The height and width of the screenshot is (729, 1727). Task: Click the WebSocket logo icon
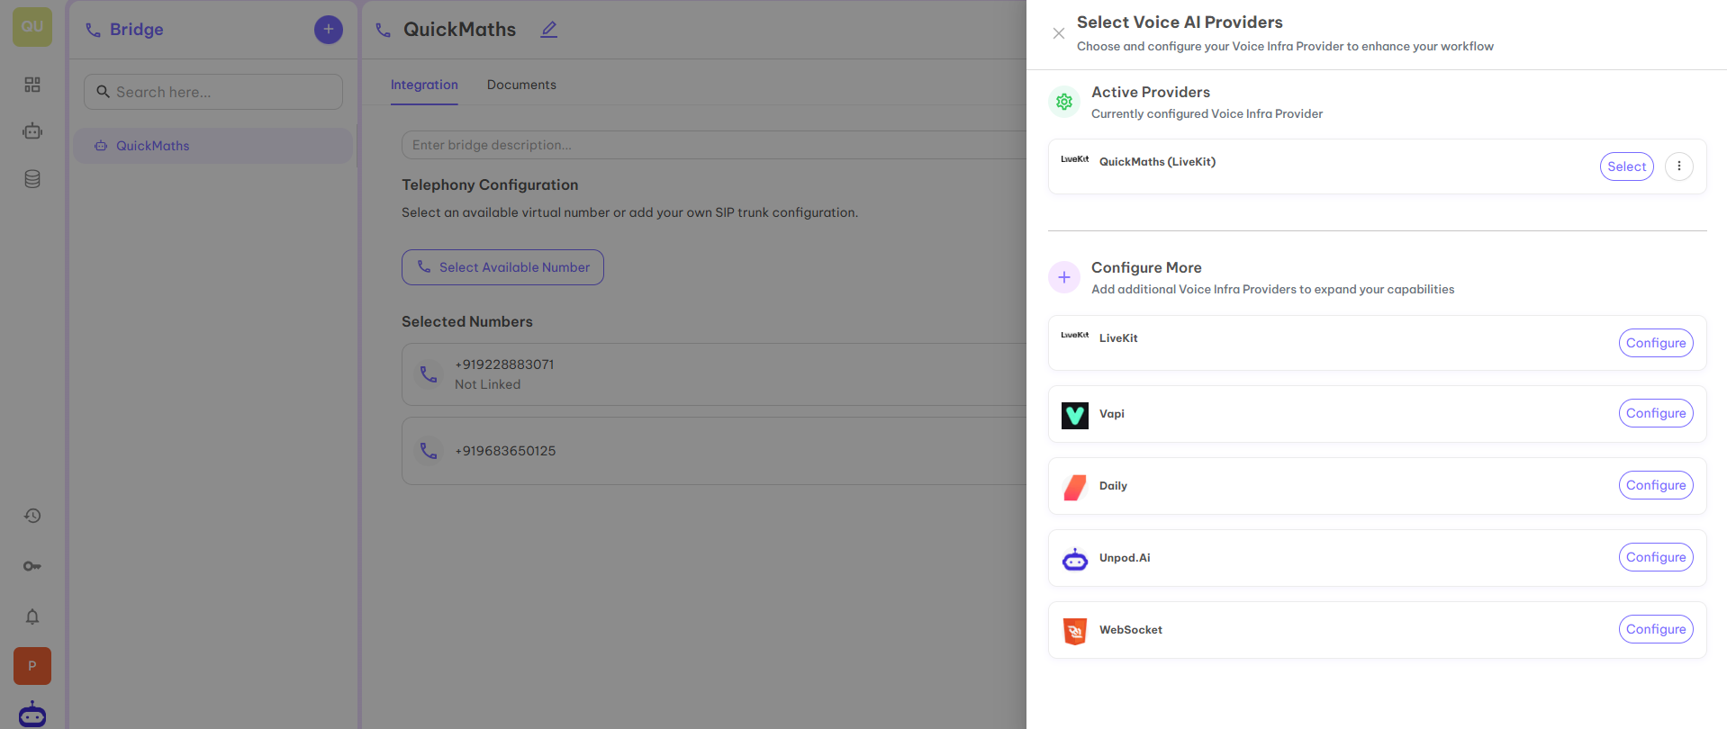(x=1075, y=631)
